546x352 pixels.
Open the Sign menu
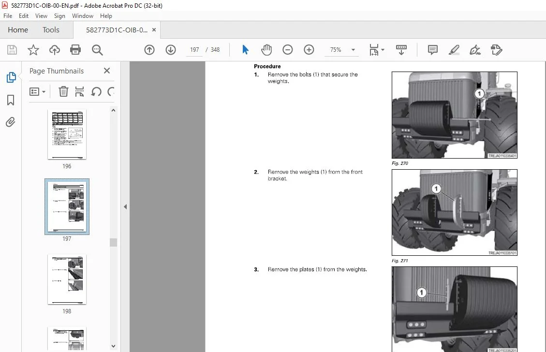click(x=59, y=16)
